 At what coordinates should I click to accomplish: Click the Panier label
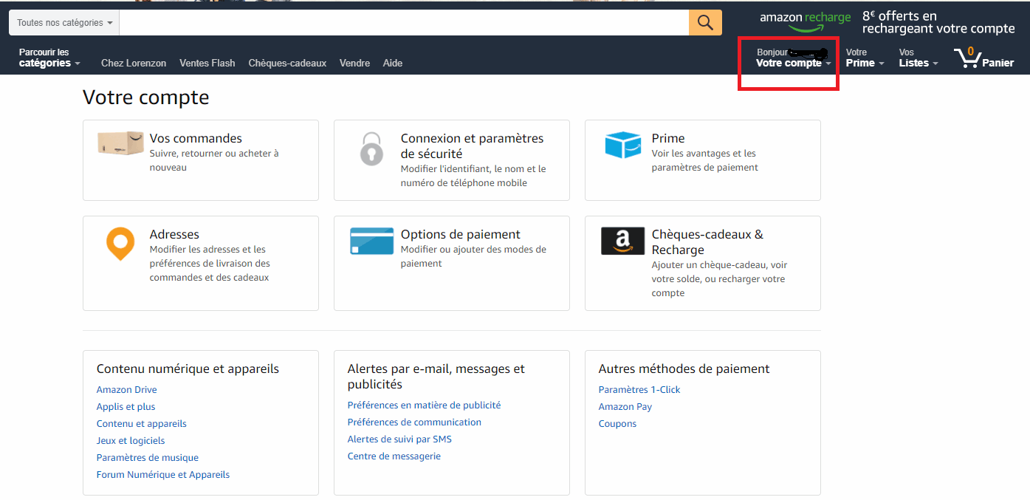pyautogui.click(x=998, y=64)
